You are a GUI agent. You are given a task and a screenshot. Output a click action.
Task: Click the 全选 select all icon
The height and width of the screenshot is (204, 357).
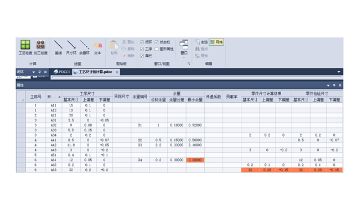pos(197,42)
